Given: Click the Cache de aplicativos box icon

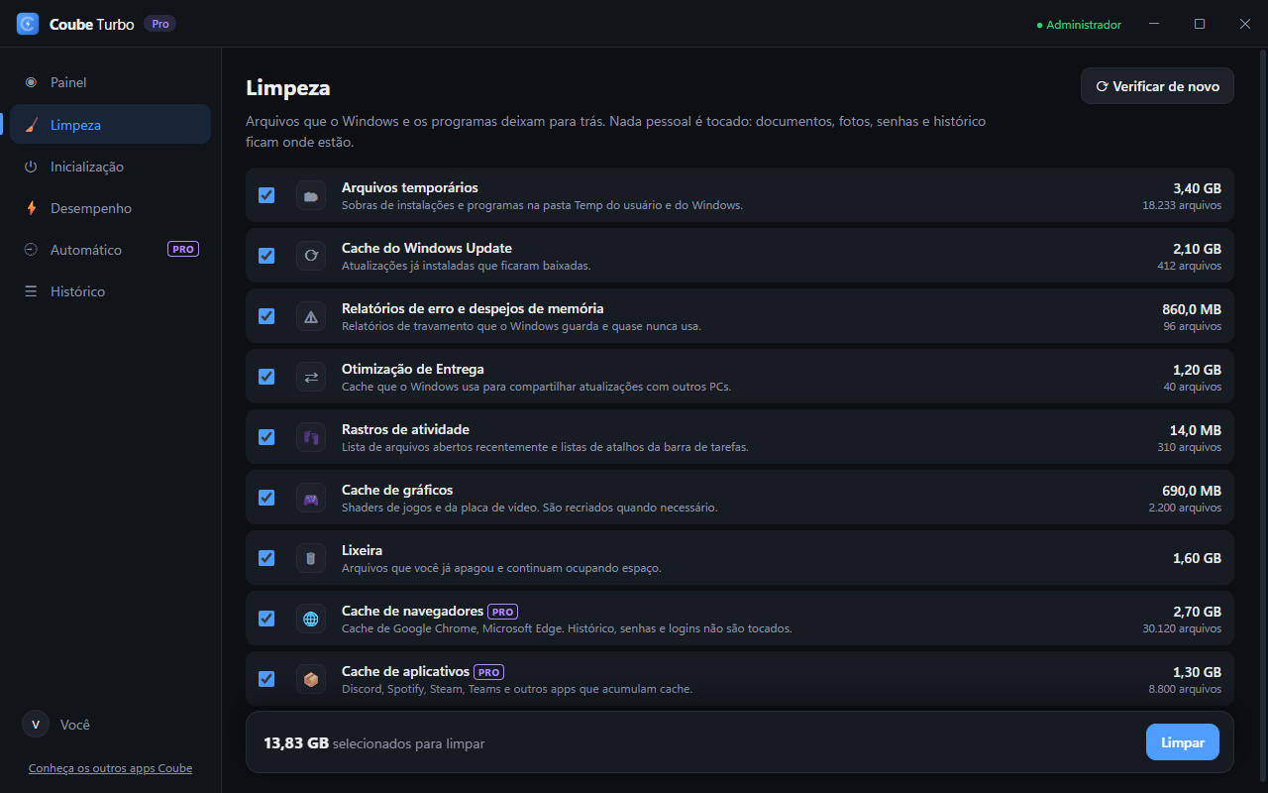Looking at the screenshot, I should click(311, 679).
